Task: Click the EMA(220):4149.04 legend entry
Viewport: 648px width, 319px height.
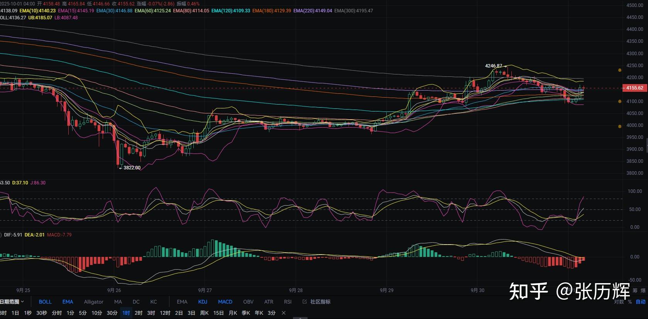Action: (x=313, y=11)
